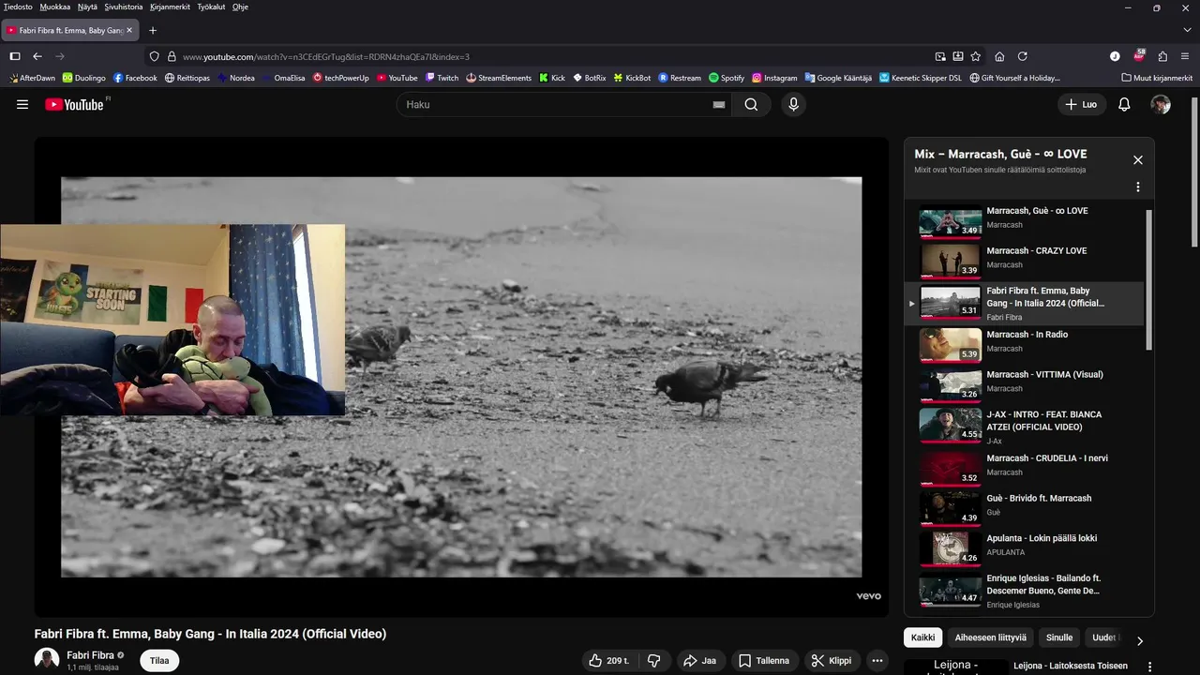Click the video player to pause playback
The image size is (1200, 675).
pos(461,377)
